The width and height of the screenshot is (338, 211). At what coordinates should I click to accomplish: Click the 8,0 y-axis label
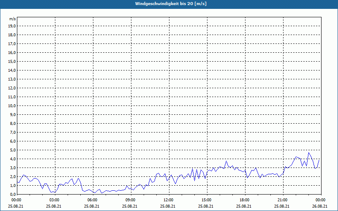13,123
